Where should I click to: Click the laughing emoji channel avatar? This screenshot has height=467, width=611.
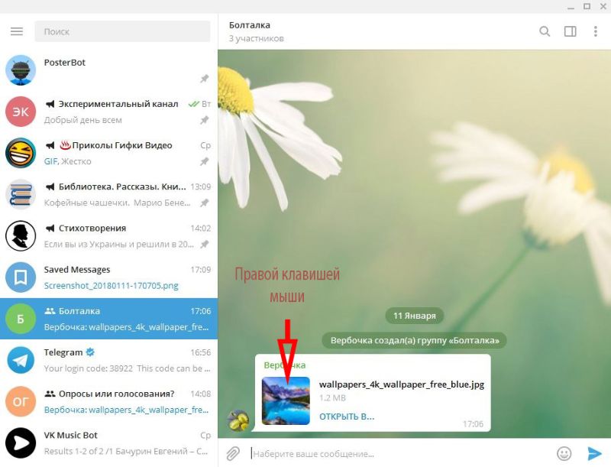point(21,153)
